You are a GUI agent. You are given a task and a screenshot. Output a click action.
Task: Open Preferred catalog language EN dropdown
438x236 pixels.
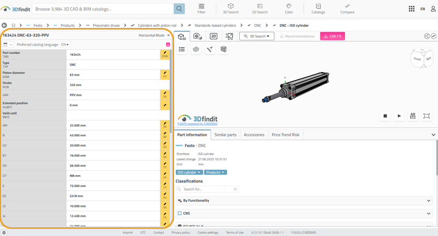click(x=65, y=45)
